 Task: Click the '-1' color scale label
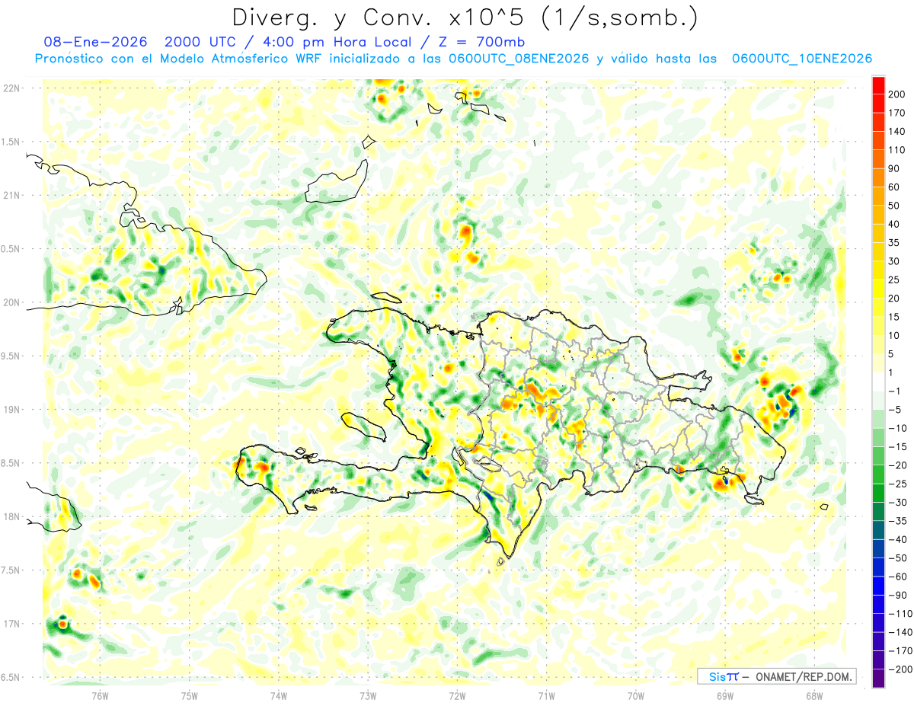[895, 391]
